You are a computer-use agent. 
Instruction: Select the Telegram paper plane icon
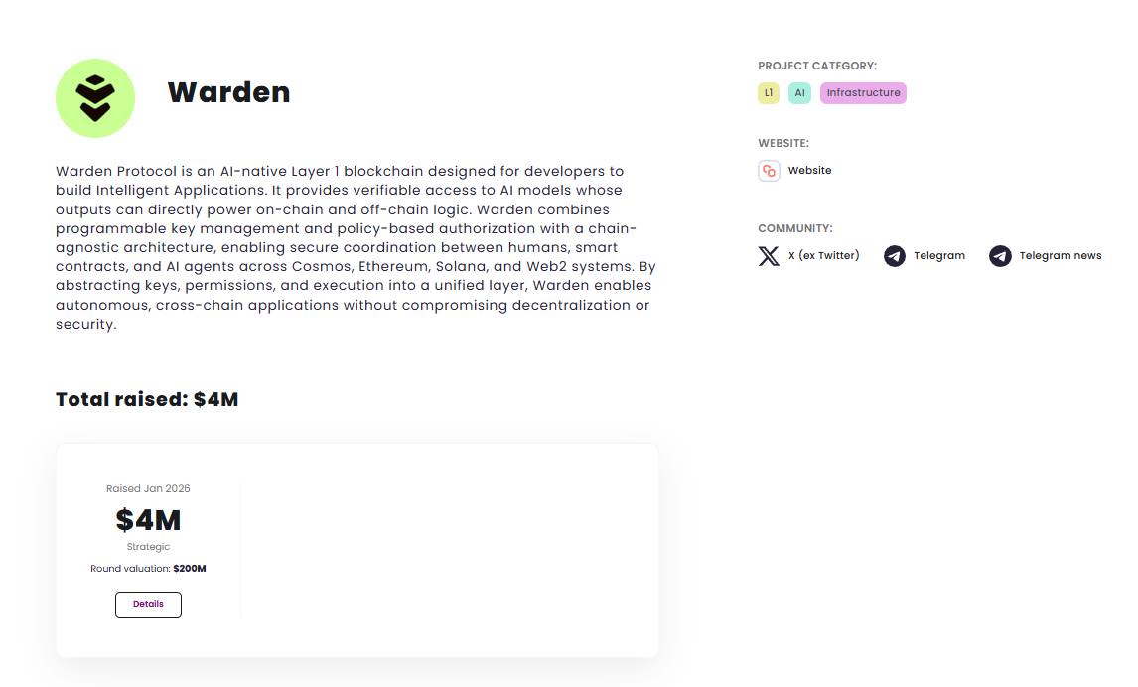(894, 255)
